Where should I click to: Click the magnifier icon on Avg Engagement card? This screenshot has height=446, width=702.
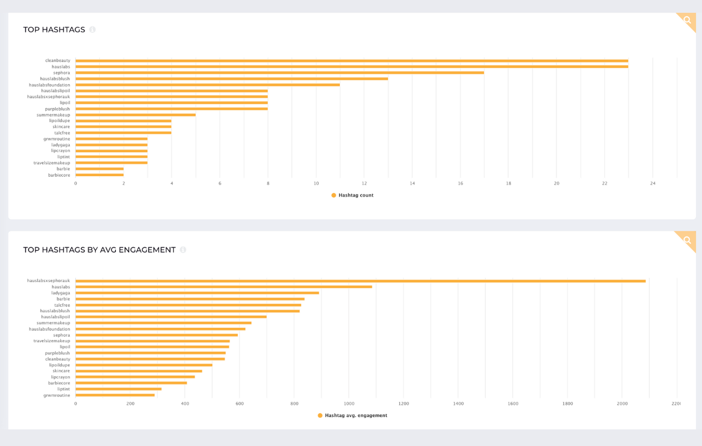click(688, 240)
